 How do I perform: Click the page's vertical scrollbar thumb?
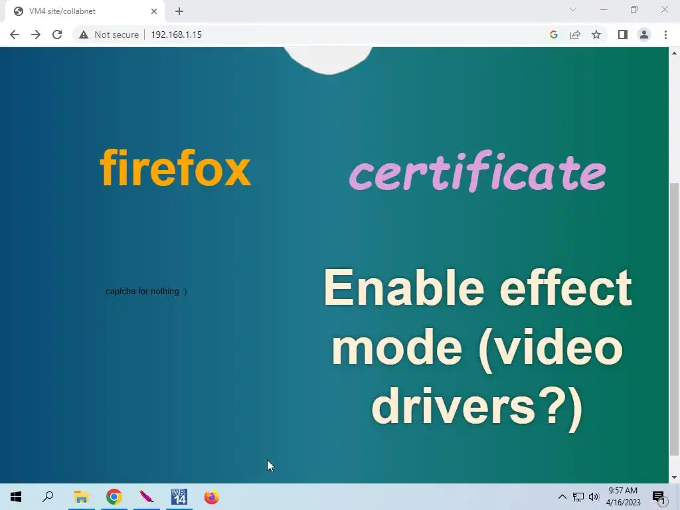pyautogui.click(x=674, y=319)
